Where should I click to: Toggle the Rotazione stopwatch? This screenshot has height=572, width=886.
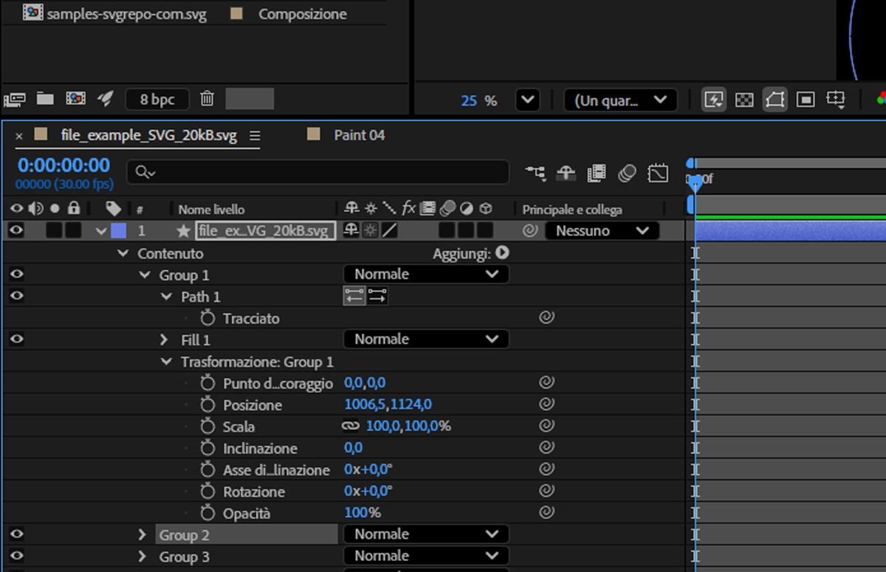[x=207, y=491]
